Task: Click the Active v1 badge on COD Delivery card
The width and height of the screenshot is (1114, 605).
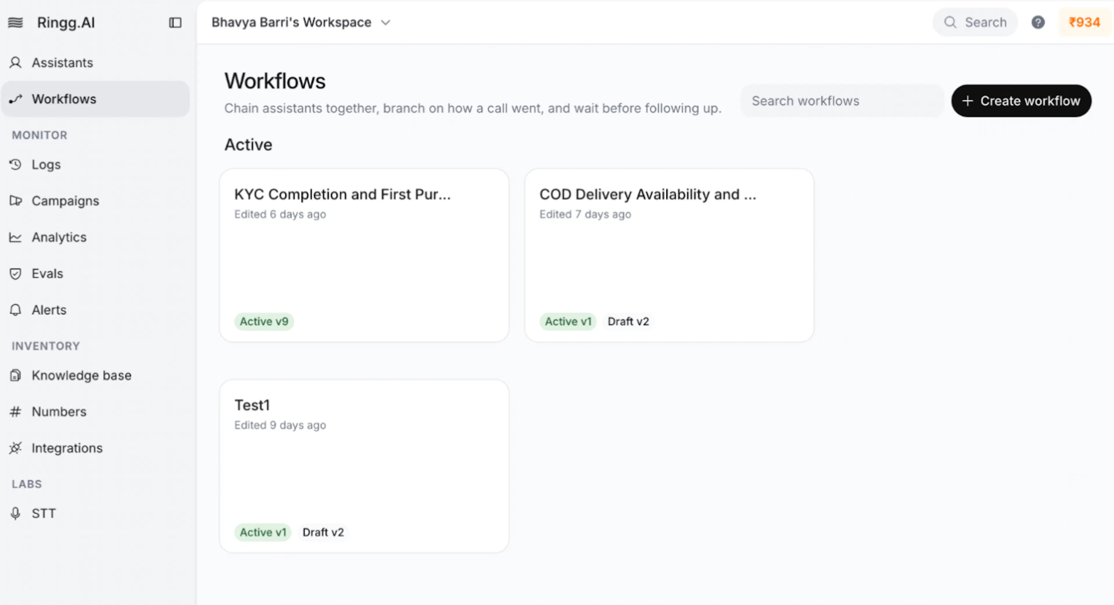Action: (x=568, y=321)
